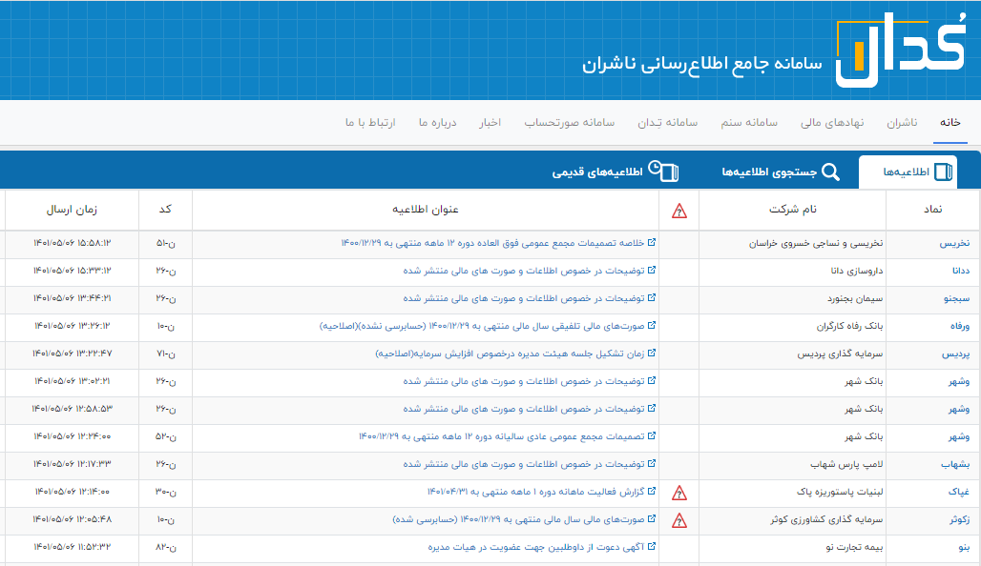Viewport: 981px width, 566px height.
Task: Click the send time in the سبجنو row
Action: pos(72,298)
